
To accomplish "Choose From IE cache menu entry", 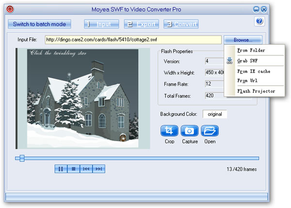I will (254, 71).
